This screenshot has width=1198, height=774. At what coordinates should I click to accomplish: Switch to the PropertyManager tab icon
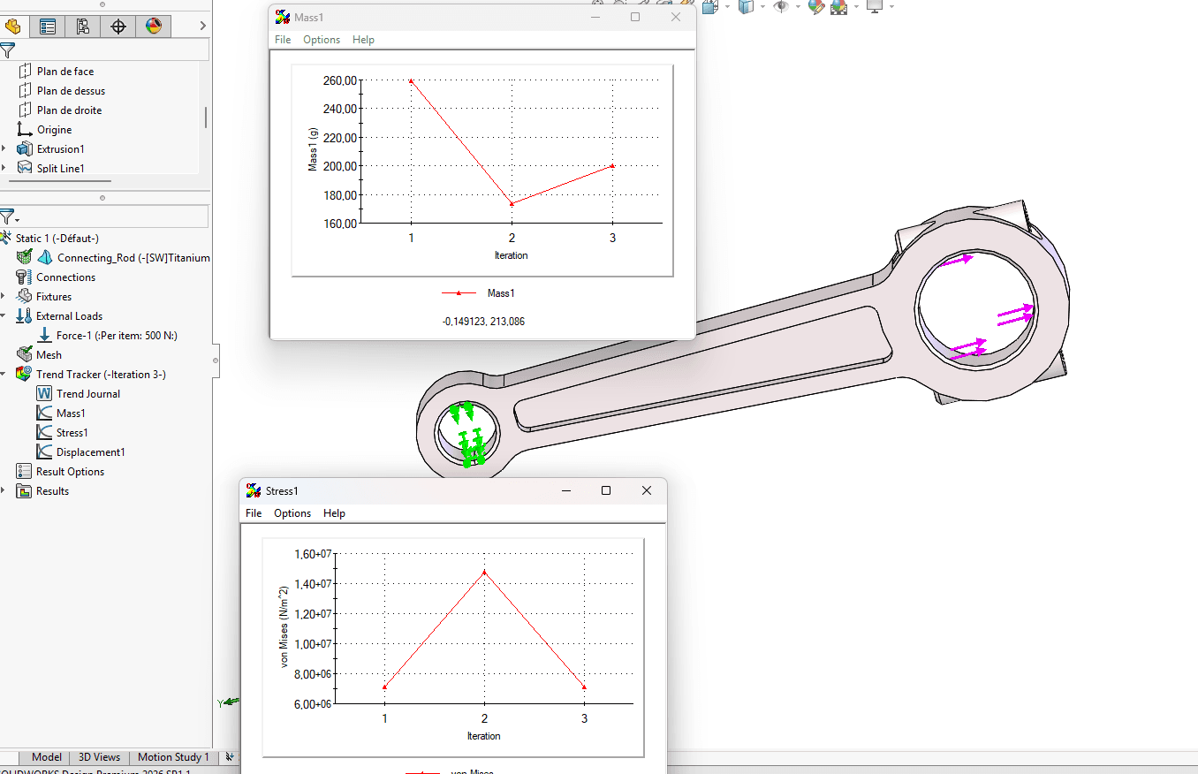(48, 27)
